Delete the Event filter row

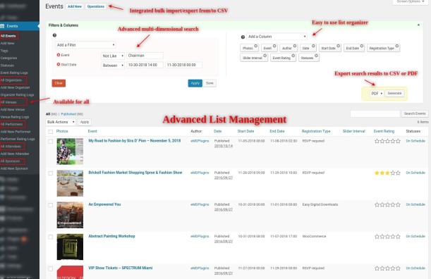tap(59, 55)
